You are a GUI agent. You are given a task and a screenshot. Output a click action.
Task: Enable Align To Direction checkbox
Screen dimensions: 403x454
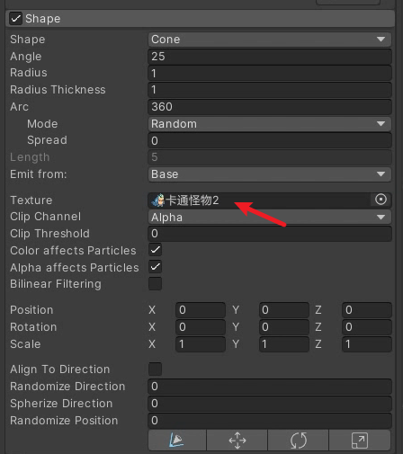[x=156, y=369]
